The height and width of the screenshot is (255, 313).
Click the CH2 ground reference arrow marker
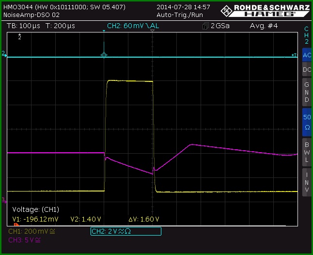[4, 54]
